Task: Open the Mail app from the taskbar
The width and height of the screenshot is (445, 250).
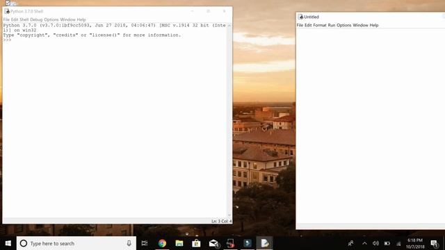Action: click(213, 243)
